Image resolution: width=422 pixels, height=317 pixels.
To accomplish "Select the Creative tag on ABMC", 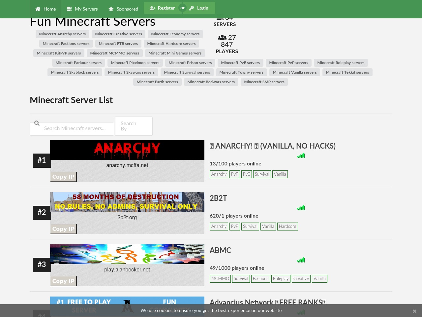I will tap(301, 279).
